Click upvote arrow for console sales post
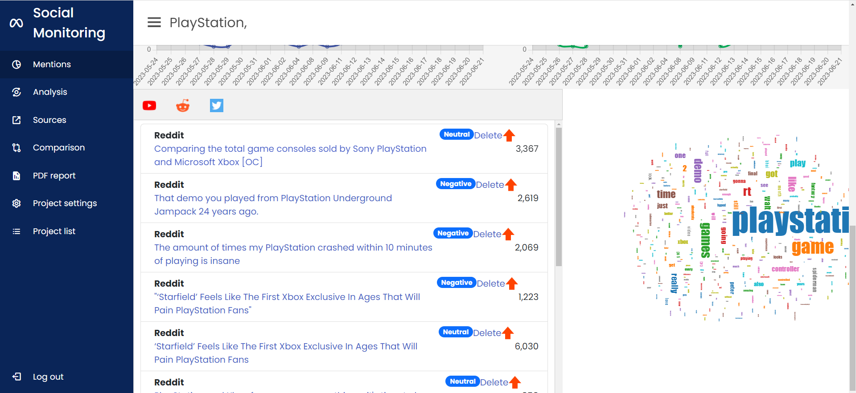 point(509,135)
